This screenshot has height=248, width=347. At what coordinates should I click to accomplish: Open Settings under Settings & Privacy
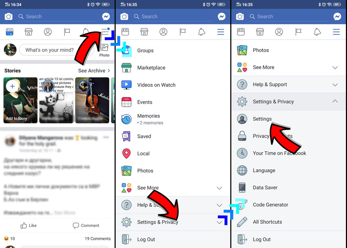click(289, 119)
